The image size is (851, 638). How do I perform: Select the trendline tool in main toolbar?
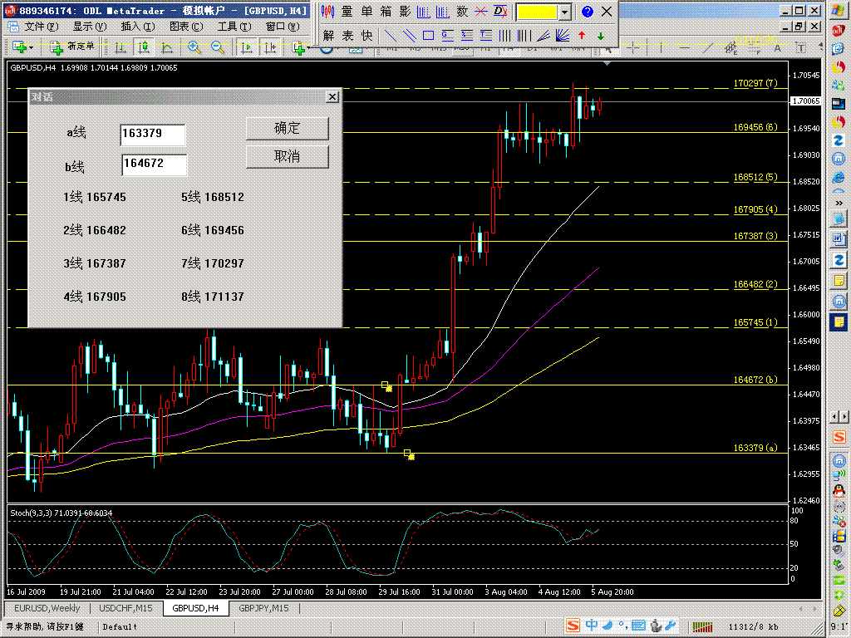tap(707, 47)
